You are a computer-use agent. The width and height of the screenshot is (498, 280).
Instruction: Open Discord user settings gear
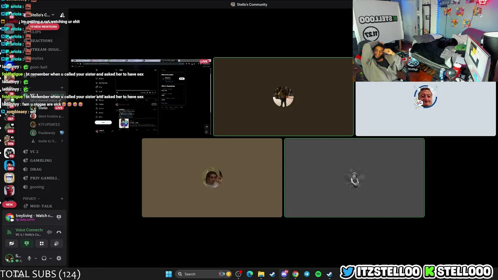pos(59,258)
